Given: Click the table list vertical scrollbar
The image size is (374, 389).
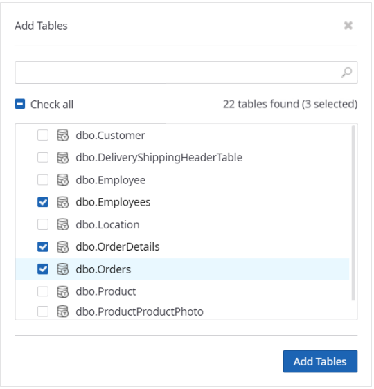Looking at the screenshot, I should (x=353, y=213).
